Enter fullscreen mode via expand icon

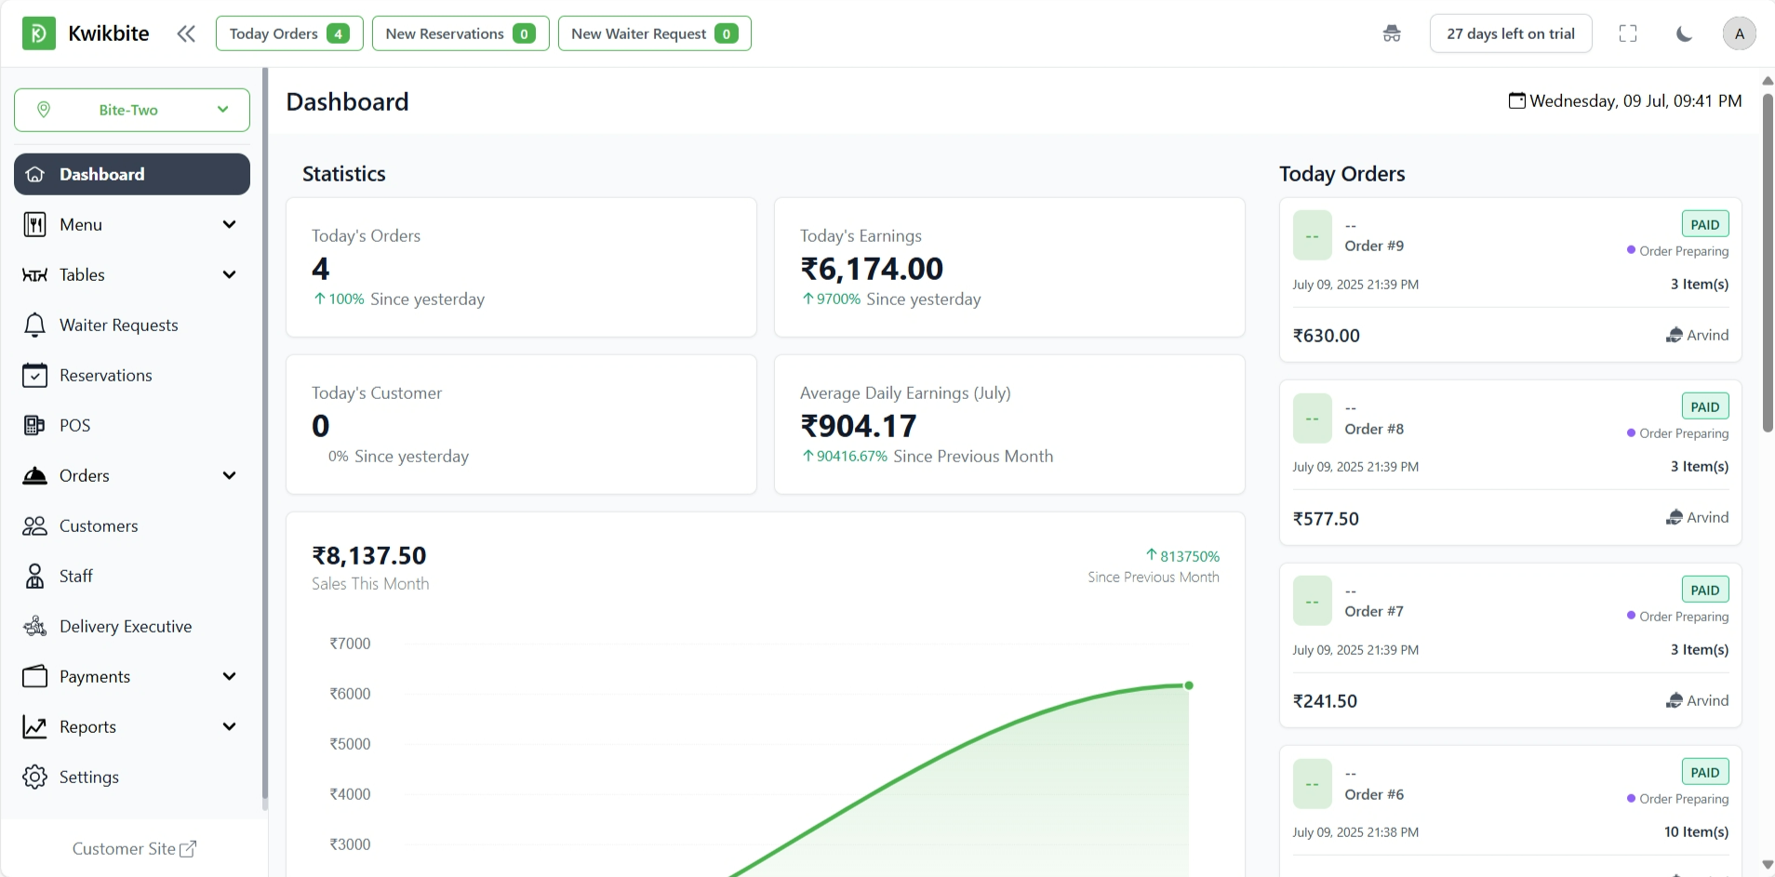click(1627, 33)
